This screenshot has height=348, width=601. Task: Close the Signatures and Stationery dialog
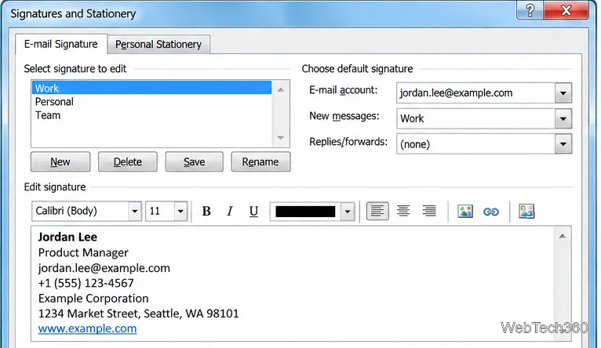566,10
